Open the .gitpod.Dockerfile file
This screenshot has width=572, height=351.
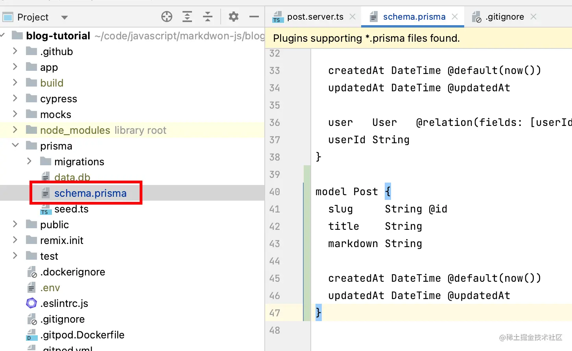pyautogui.click(x=82, y=335)
